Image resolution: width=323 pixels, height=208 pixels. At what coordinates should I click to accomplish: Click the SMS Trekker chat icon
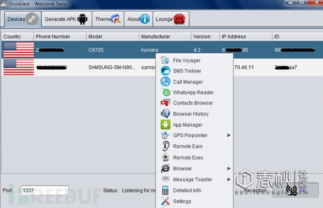(x=165, y=71)
